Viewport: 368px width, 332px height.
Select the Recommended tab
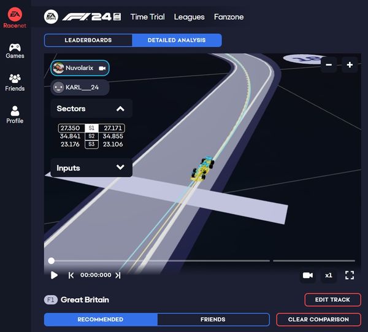[x=101, y=320]
